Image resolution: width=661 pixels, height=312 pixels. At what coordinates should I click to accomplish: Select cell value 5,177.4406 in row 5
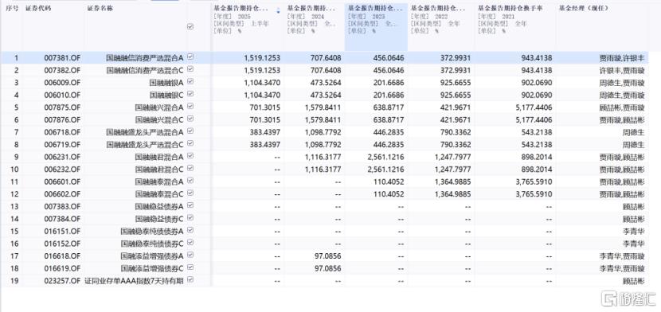tap(530, 107)
